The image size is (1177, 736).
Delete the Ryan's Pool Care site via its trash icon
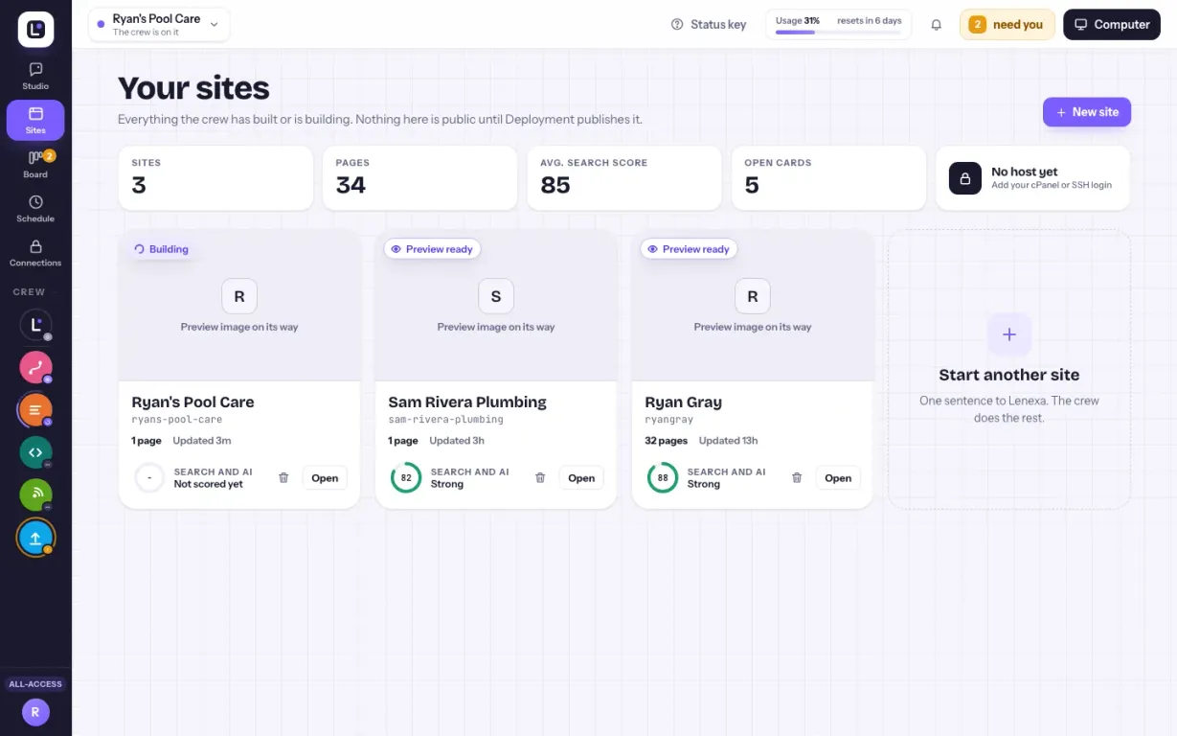point(283,477)
